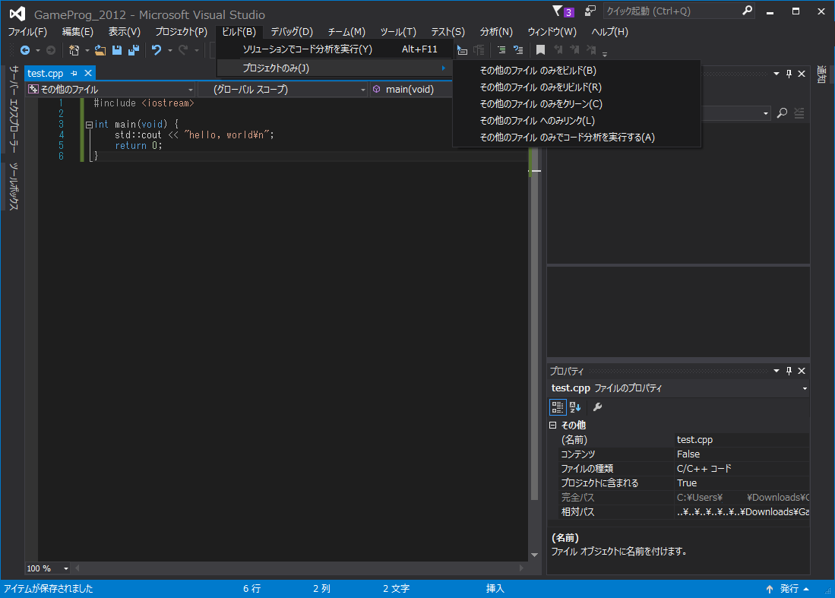Toggle auto-hide pin on Properties panel

coord(789,371)
